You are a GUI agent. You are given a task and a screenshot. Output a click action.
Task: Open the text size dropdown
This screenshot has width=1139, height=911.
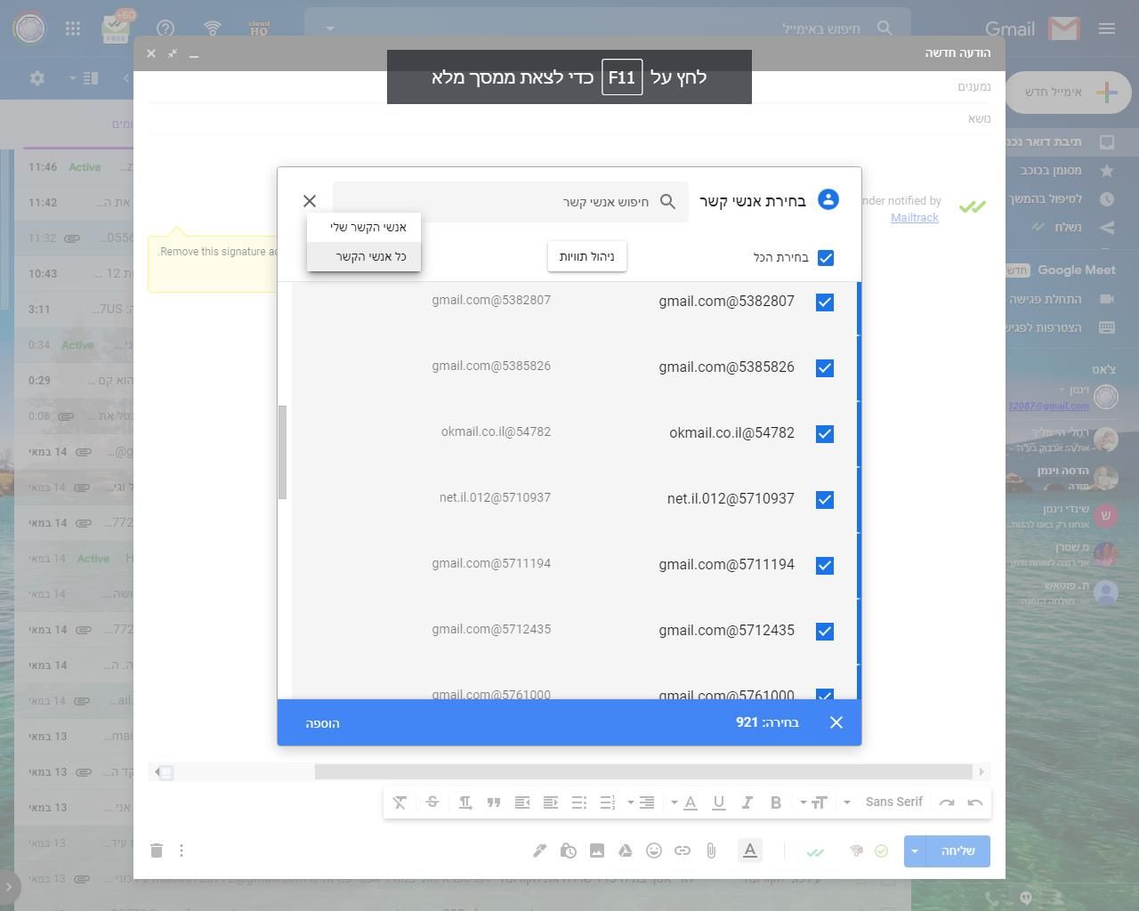point(814,802)
